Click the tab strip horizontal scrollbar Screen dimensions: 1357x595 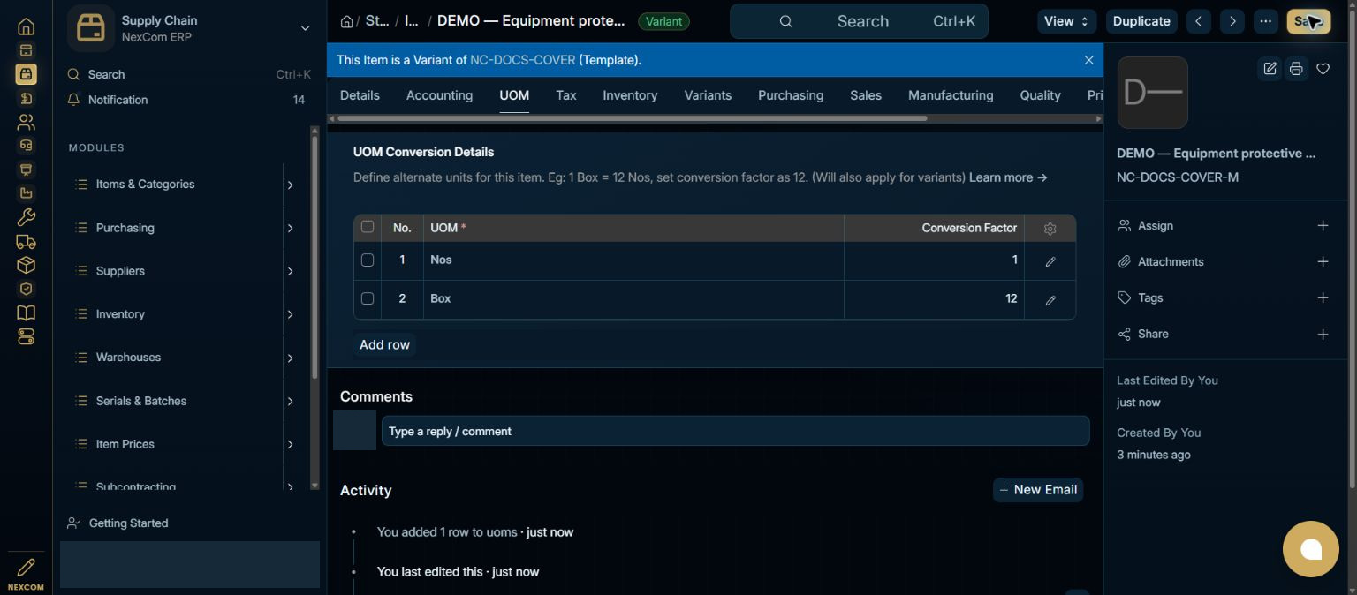[632, 118]
